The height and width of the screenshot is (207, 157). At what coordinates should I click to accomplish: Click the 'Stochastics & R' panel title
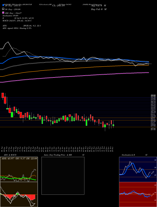click(128, 155)
